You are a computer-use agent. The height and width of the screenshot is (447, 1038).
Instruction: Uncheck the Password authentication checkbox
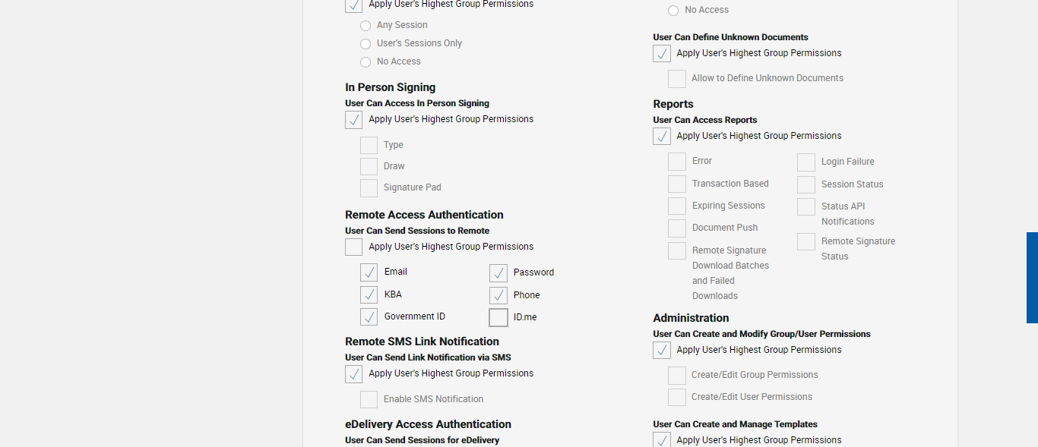click(x=498, y=273)
